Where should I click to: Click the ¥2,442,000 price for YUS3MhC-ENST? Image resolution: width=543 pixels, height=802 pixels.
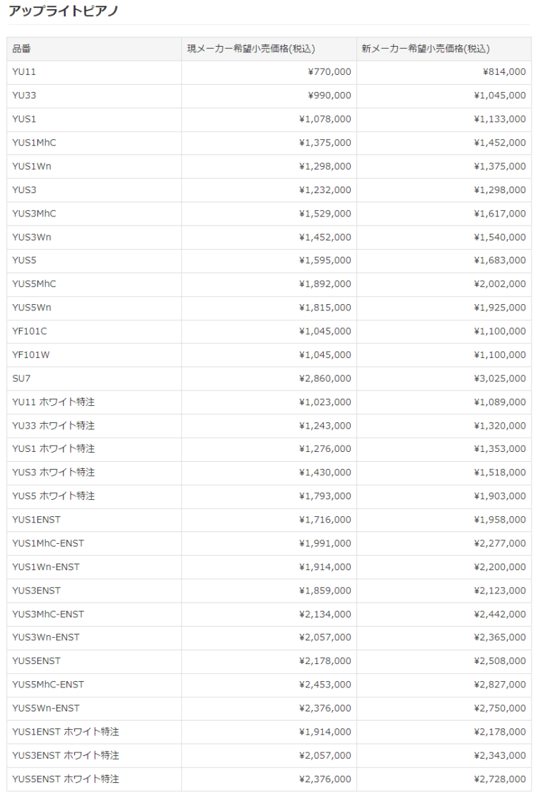[500, 614]
